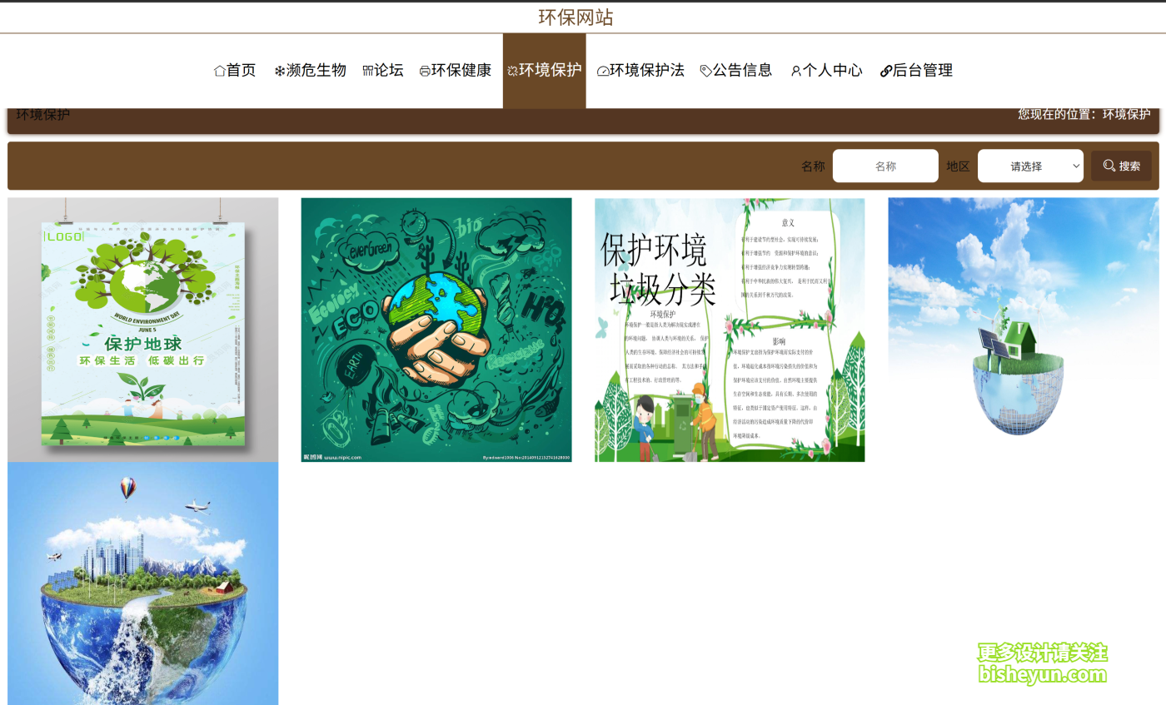
Task: Select the cloud icon next to 环境保护法
Action: pos(602,70)
